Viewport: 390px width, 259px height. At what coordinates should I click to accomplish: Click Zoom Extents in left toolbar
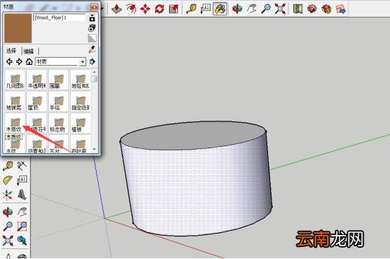[x=8, y=241]
